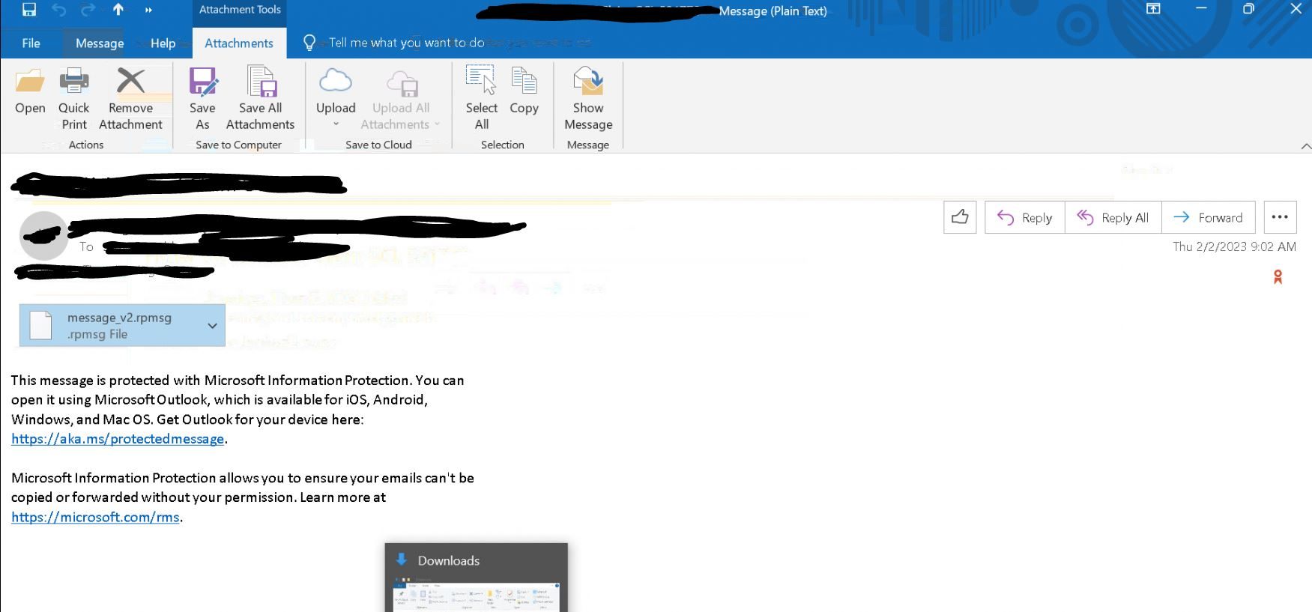1312x612 pixels.
Task: Switch to the Message tab
Action: 100,43
